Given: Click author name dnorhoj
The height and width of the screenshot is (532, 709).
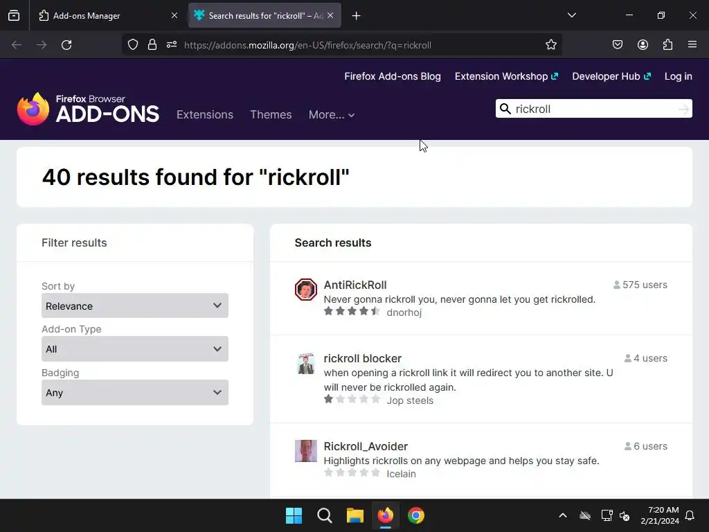Looking at the screenshot, I should [404, 312].
